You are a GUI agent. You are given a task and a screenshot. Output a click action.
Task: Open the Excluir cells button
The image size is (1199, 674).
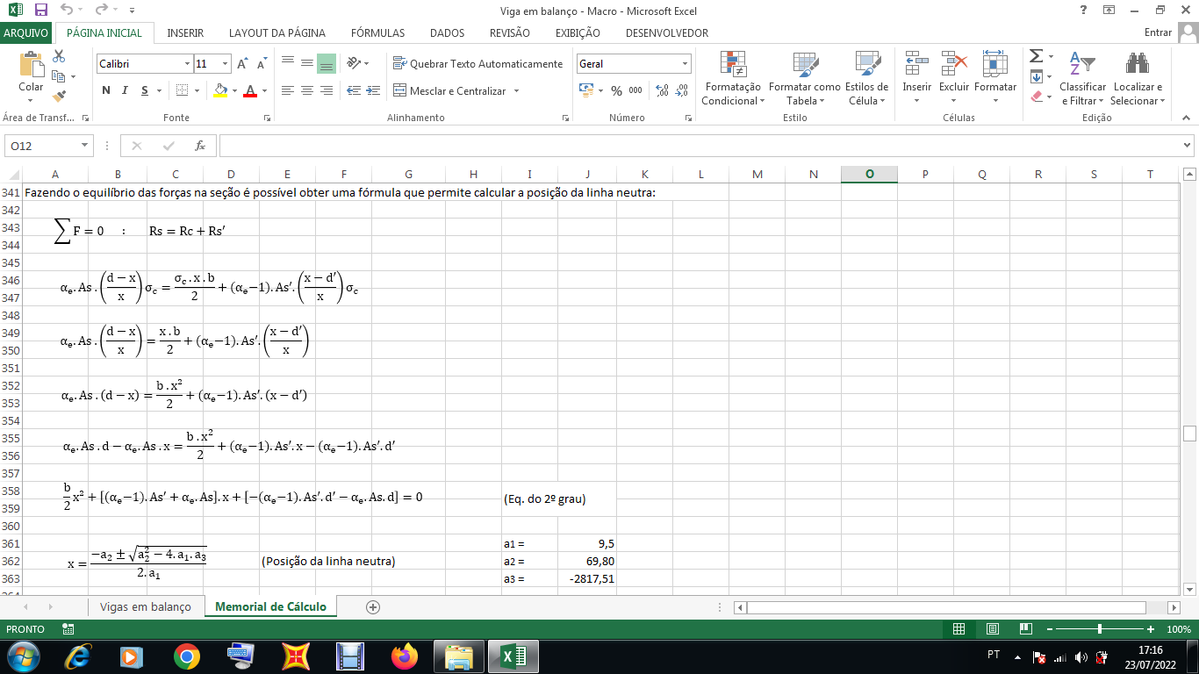coord(954,78)
